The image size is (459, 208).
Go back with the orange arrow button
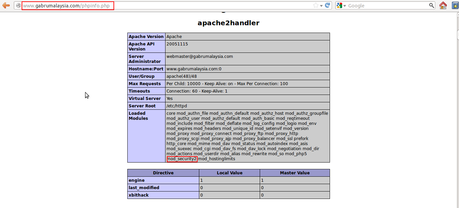pos(6,5)
